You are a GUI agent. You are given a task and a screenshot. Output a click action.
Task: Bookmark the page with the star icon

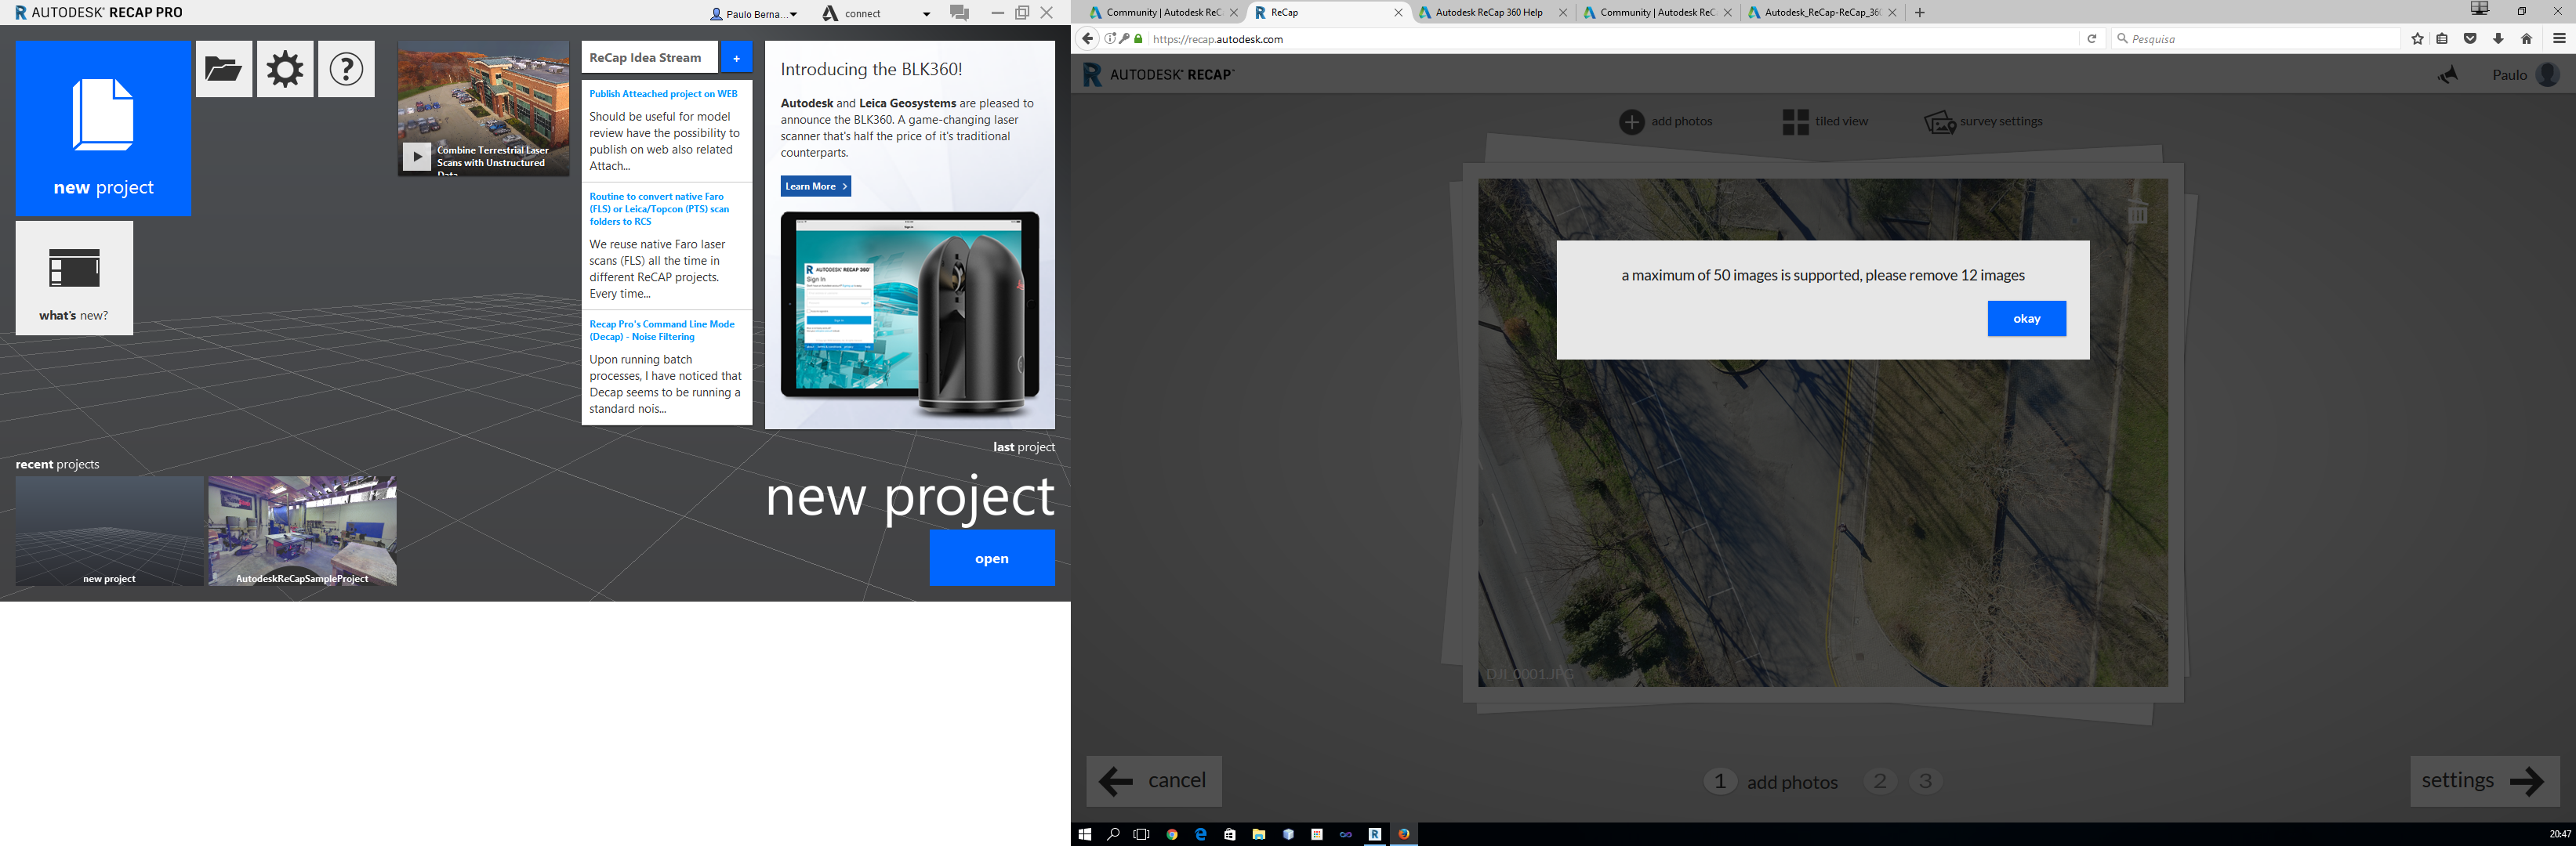click(x=2417, y=39)
